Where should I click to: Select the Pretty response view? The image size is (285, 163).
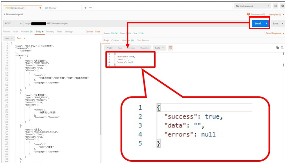click(109, 48)
